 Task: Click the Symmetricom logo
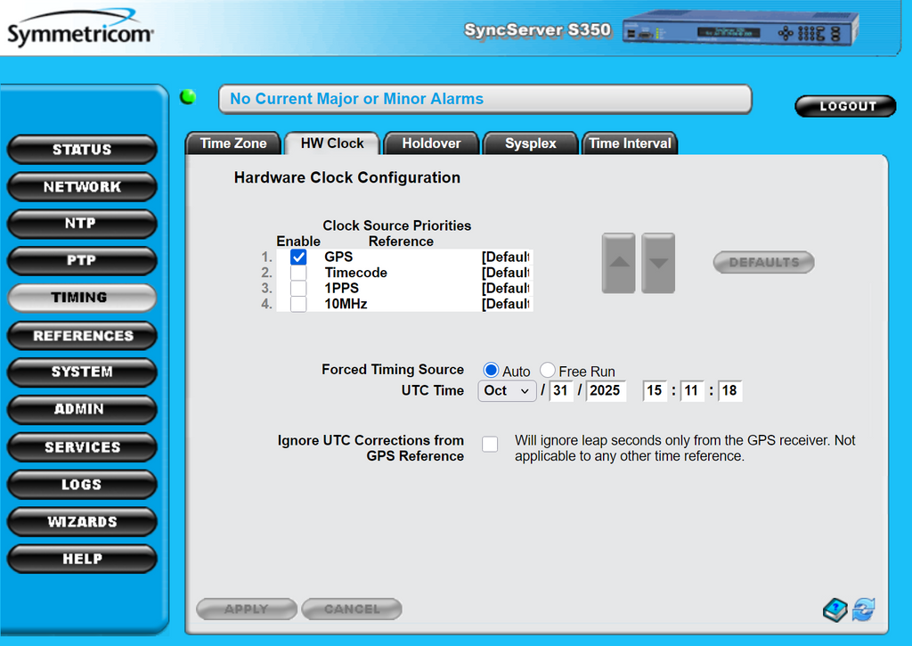tap(80, 32)
